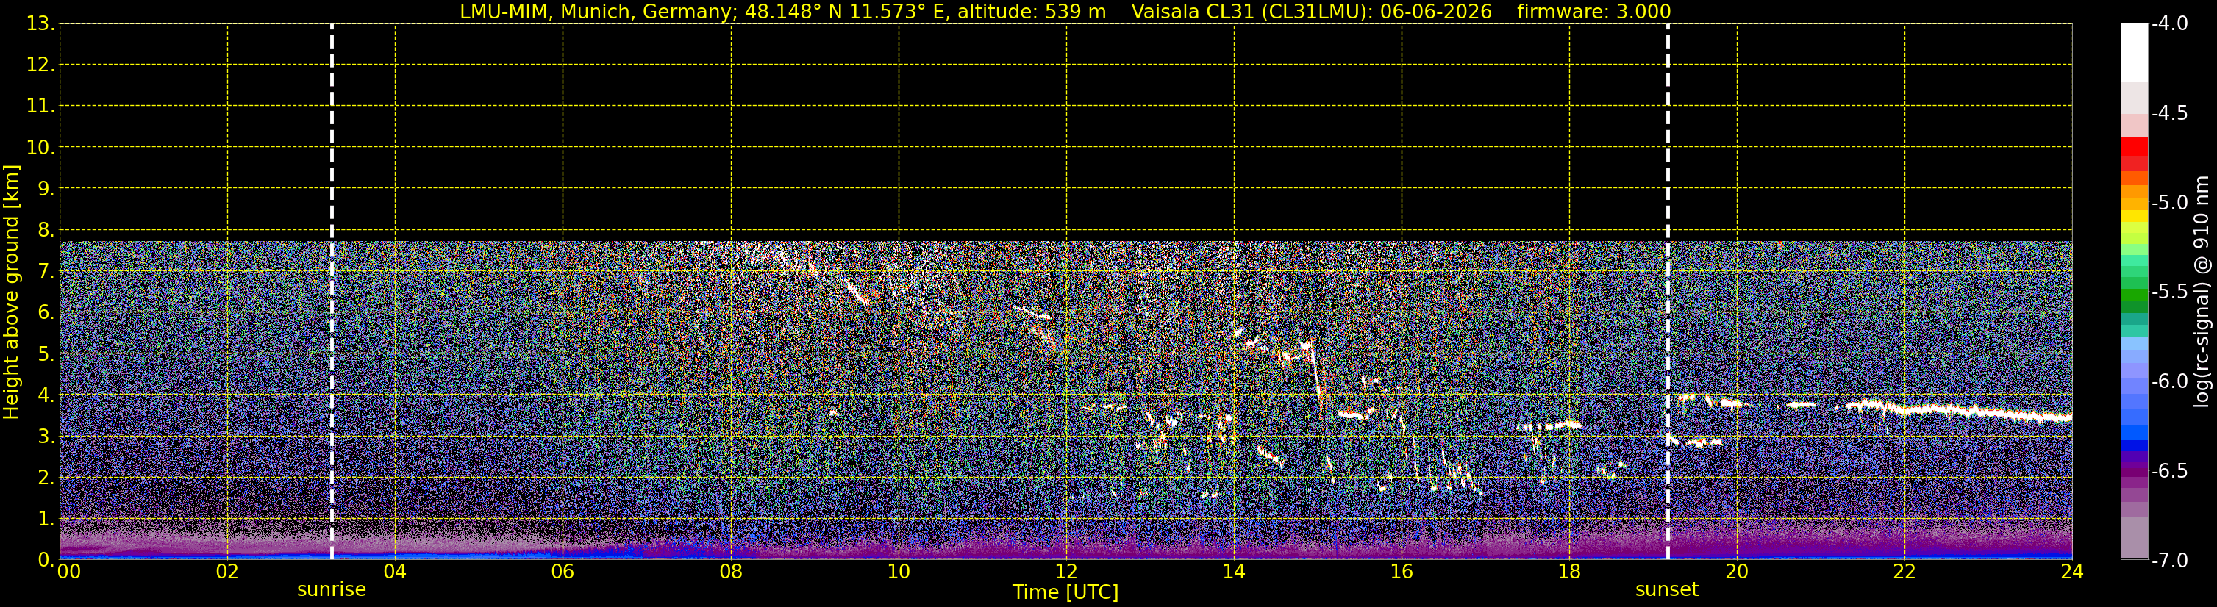The width and height of the screenshot is (2217, 607).
Task: Click the 22 tick label on the time axis
Action: click(1904, 572)
